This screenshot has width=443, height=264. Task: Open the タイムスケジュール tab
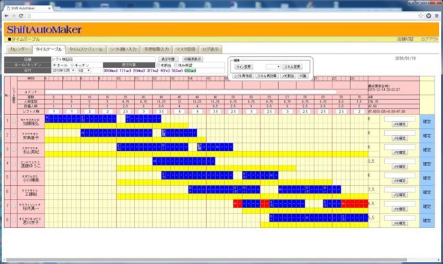coord(86,49)
